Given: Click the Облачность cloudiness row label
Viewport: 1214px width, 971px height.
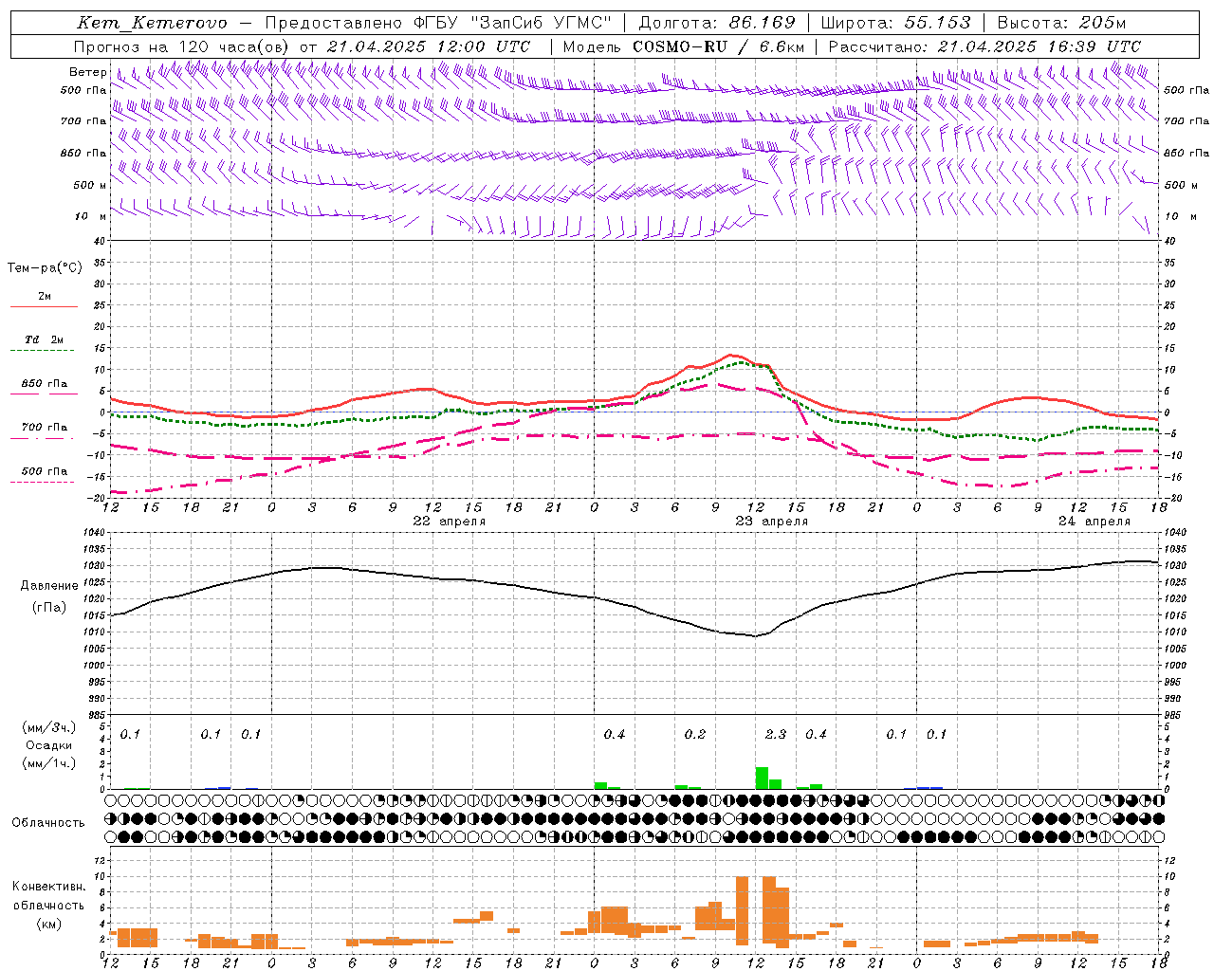Looking at the screenshot, I should click(48, 822).
